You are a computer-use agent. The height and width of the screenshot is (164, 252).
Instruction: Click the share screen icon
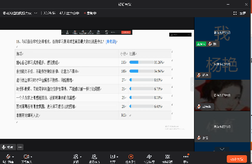click(x=113, y=156)
